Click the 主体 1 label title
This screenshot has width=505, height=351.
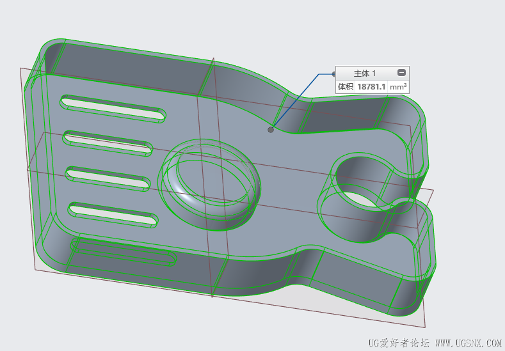pos(365,74)
